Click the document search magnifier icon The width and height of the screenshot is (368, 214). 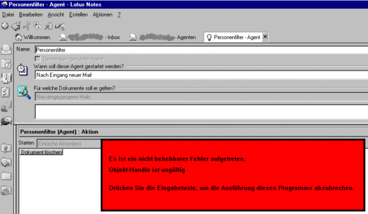(x=24, y=92)
